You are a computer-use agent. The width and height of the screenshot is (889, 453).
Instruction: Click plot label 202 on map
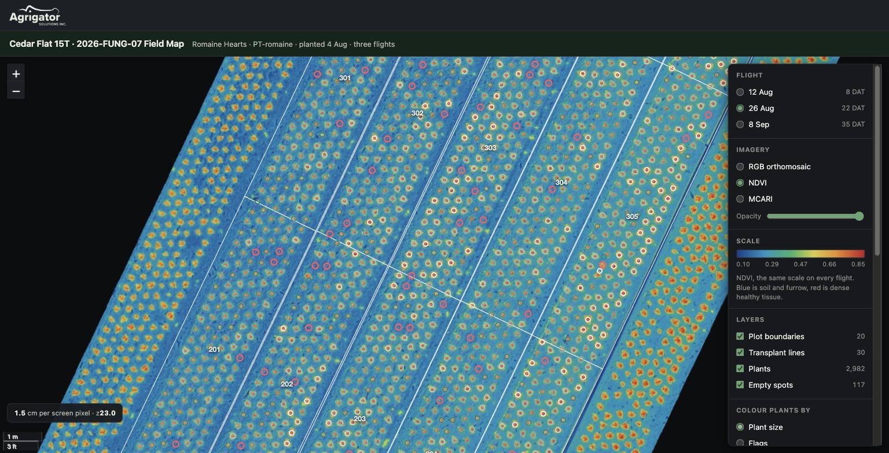pos(287,384)
